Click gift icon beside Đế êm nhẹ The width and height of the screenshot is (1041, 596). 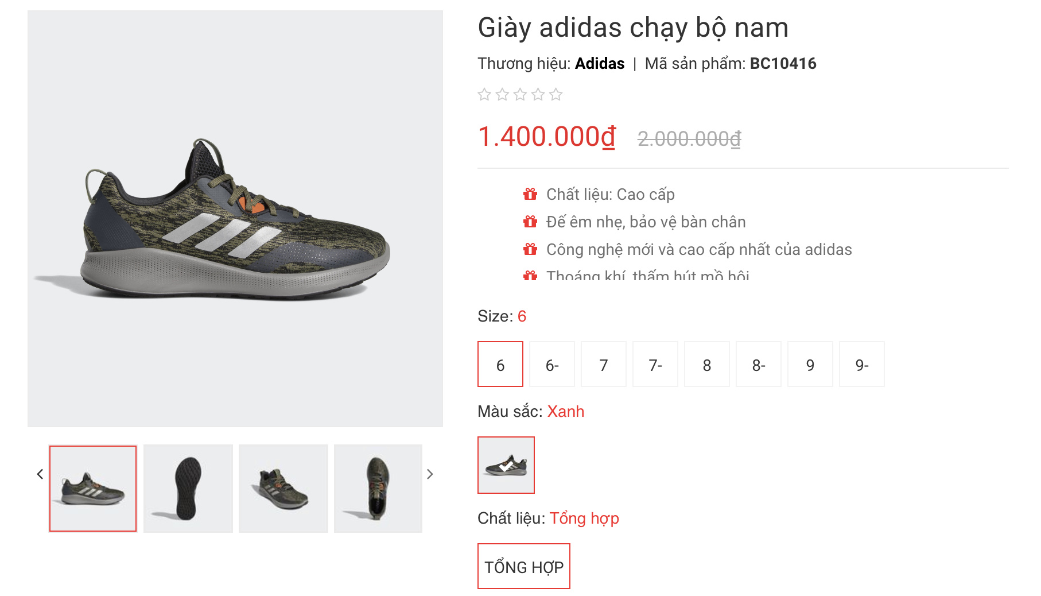[530, 222]
